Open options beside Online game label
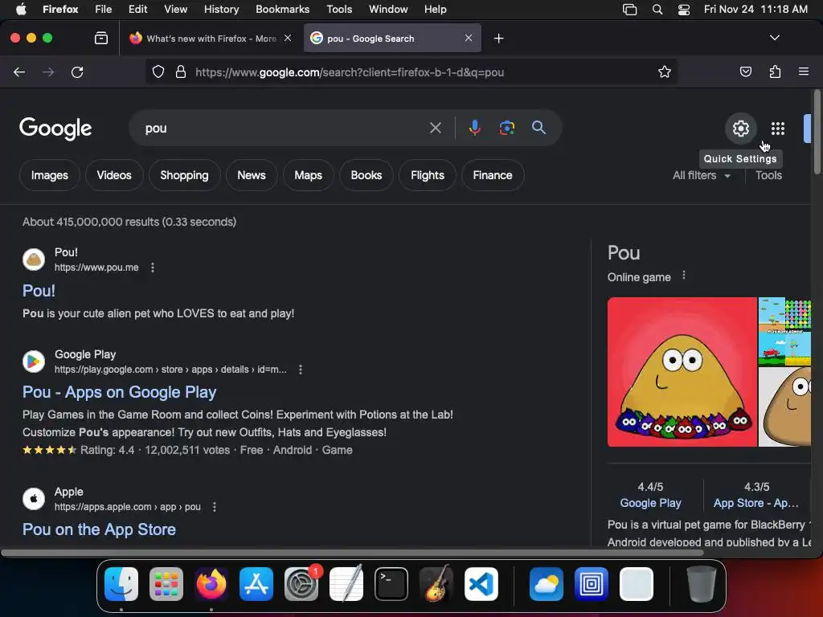This screenshot has height=617, width=823. pyautogui.click(x=683, y=276)
